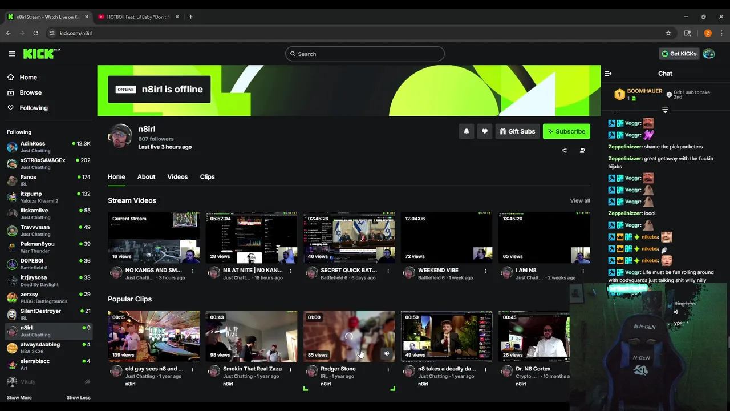Open options for N8 AT NITE video
This screenshot has width=730, height=411.
tap(290, 271)
